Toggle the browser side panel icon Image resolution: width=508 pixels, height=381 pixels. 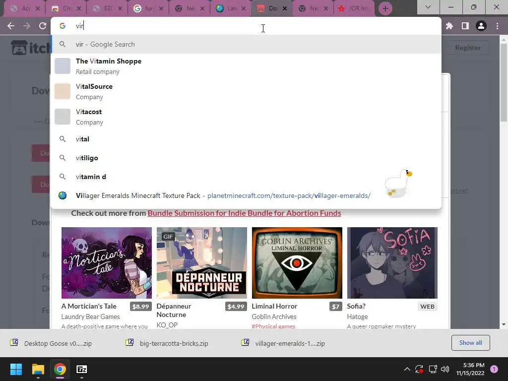coord(465,26)
